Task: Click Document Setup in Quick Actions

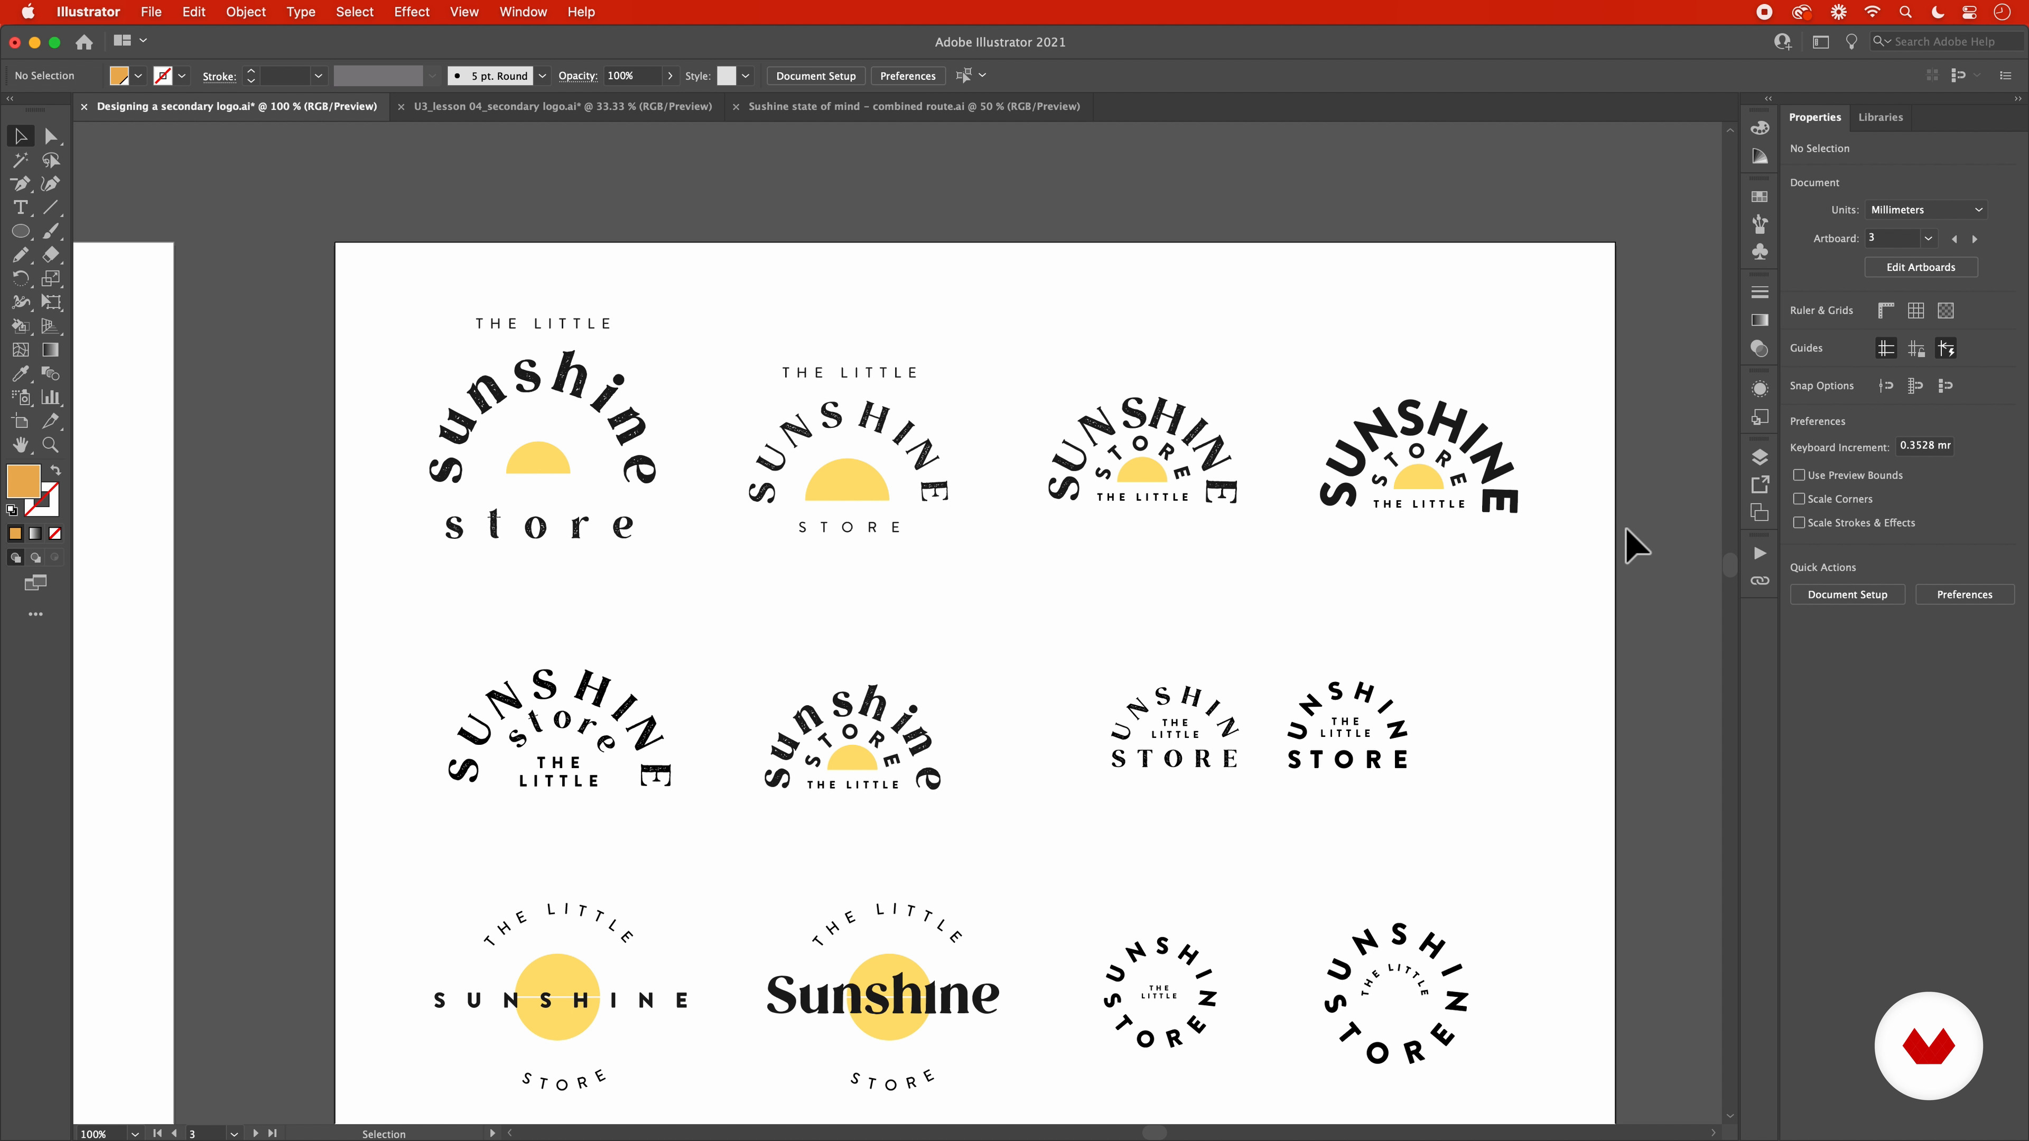Action: coord(1847,594)
